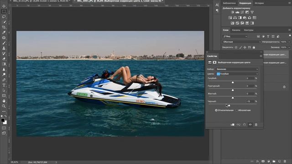
Task: Toggle filter for type layers
Action: click(268, 36)
